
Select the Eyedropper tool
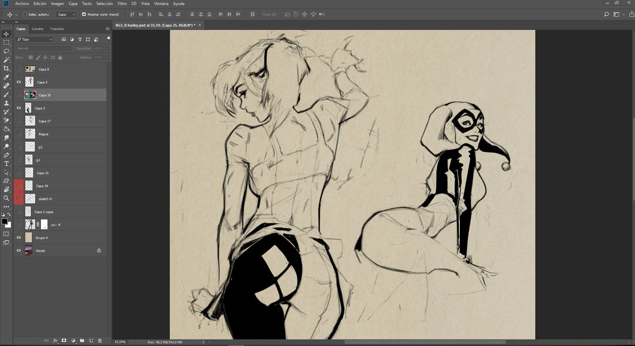pos(6,77)
